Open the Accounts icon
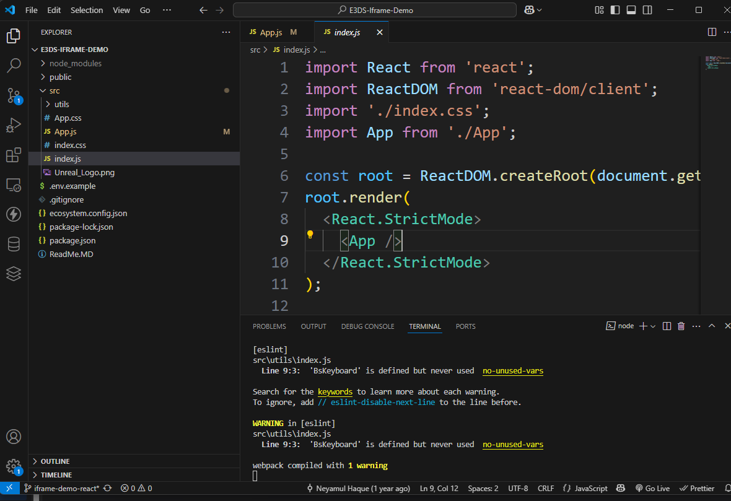The height and width of the screenshot is (501, 731). tap(14, 437)
